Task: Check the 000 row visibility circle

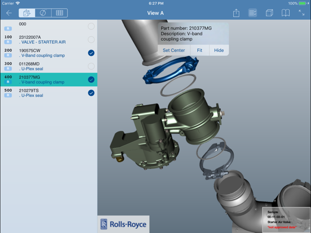Action: 91,26
